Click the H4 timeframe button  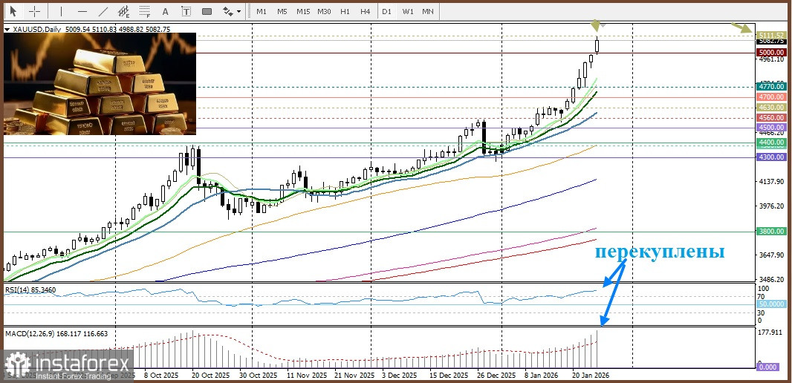(365, 12)
